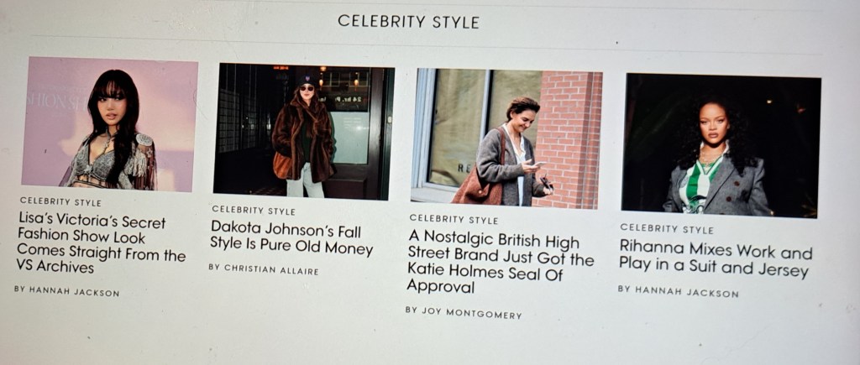
Task: Open the Katie Holmes street photo
Action: 506,138
